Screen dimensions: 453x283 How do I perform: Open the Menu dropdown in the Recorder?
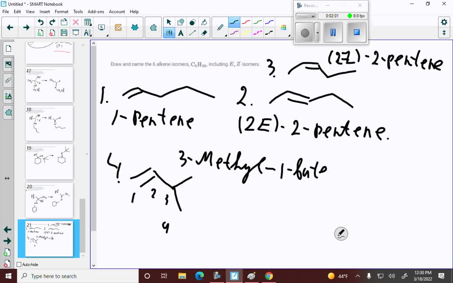coord(306,16)
